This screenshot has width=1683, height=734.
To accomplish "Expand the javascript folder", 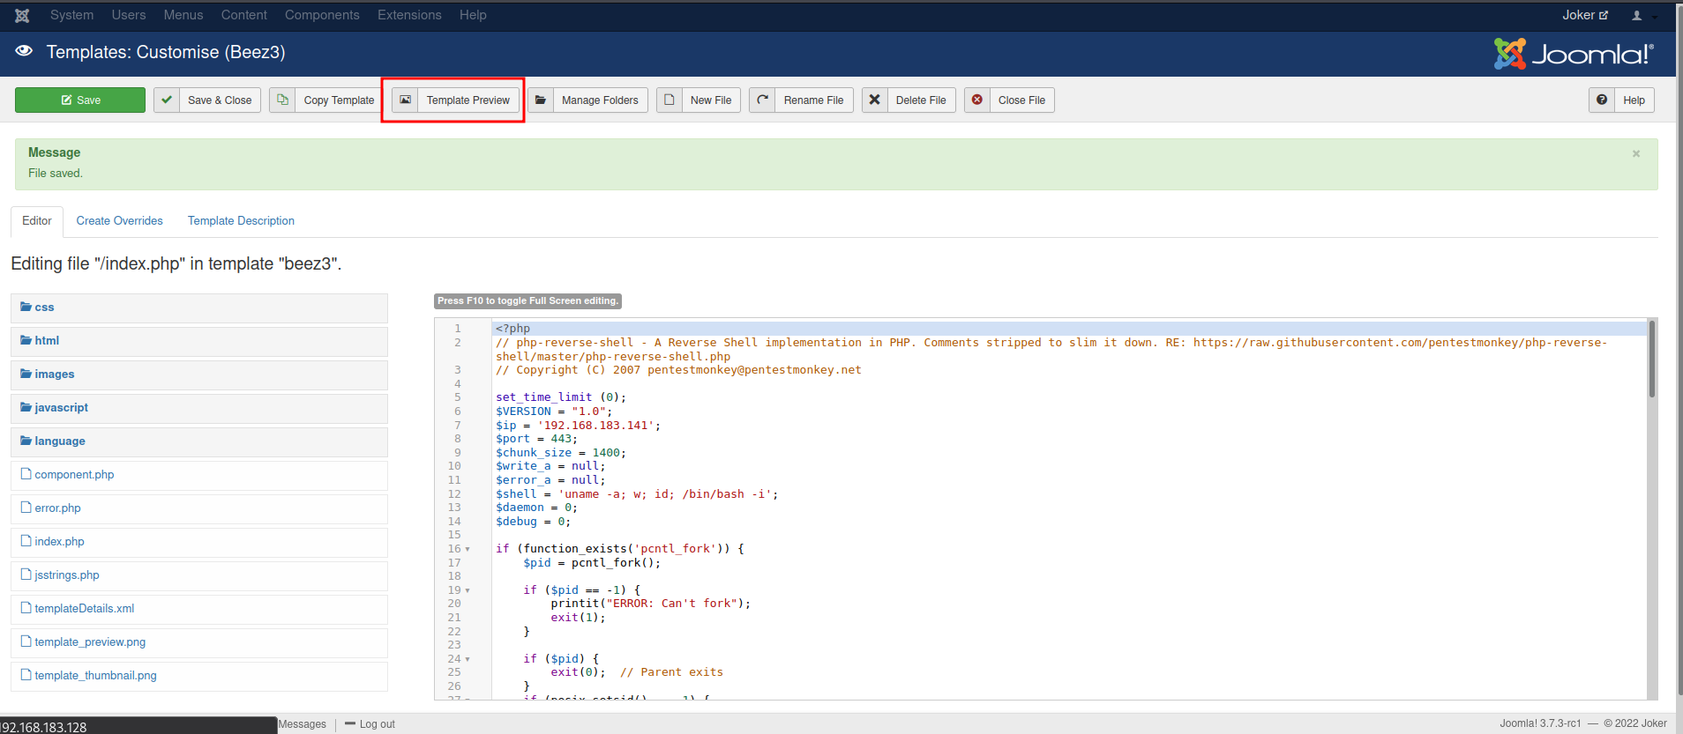I will click(x=199, y=408).
